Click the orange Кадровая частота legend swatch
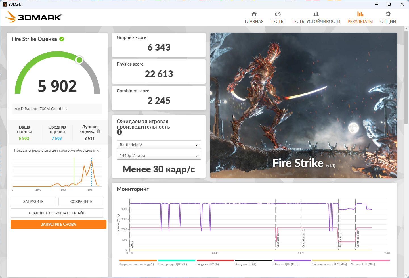 (138, 260)
